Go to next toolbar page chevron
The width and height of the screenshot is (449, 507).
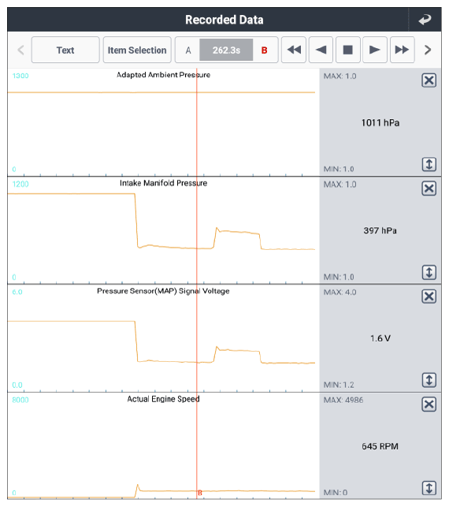(x=428, y=50)
